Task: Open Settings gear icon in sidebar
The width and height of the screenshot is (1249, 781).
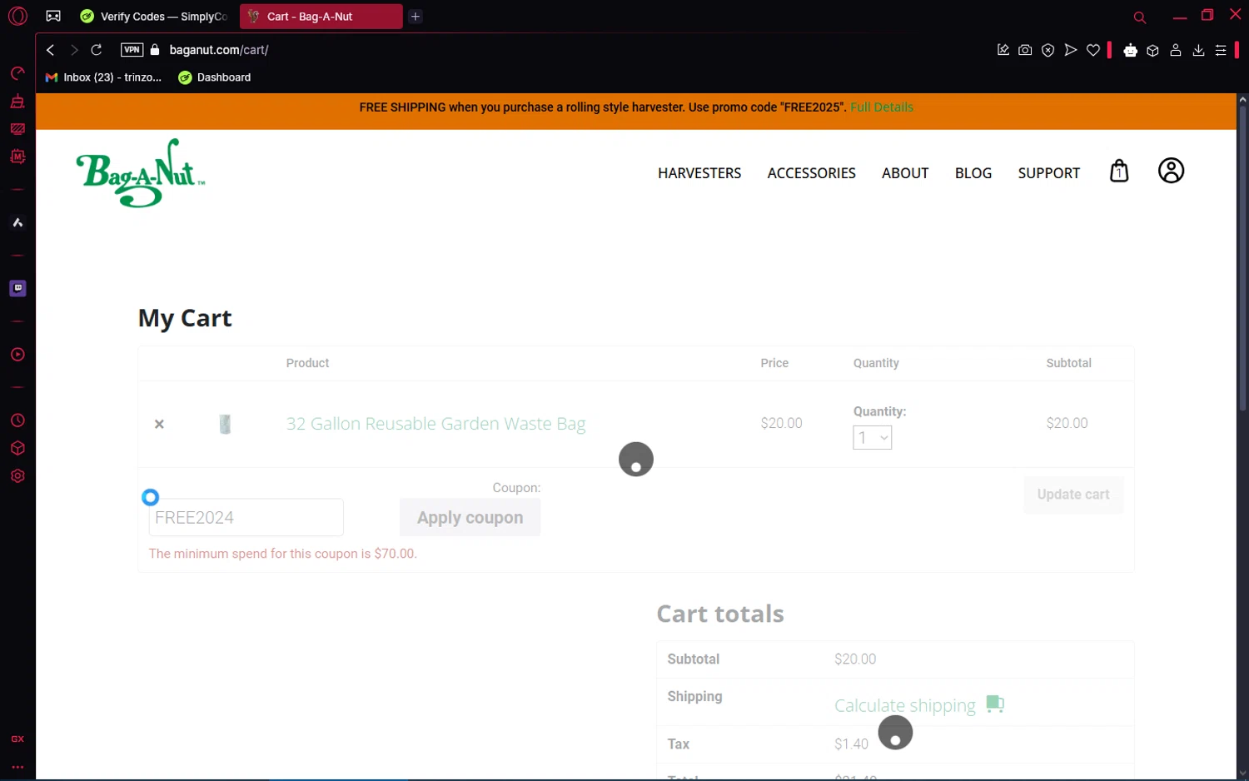Action: tap(17, 476)
